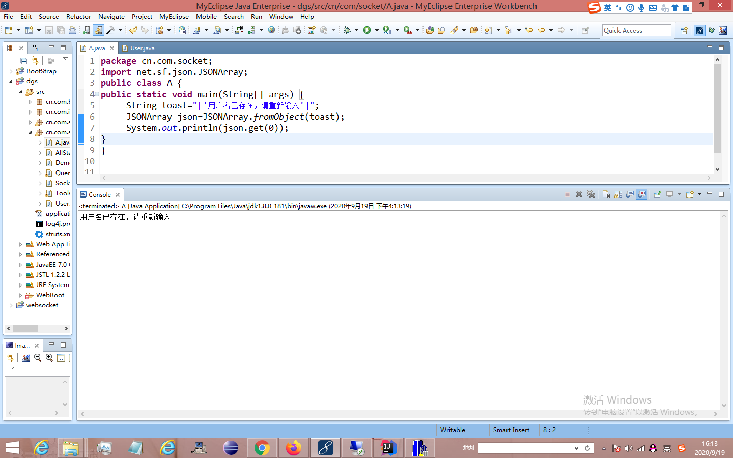Screen dimensions: 733x458
Task: Click the Search flashlight toolbar icon
Action: point(454,31)
